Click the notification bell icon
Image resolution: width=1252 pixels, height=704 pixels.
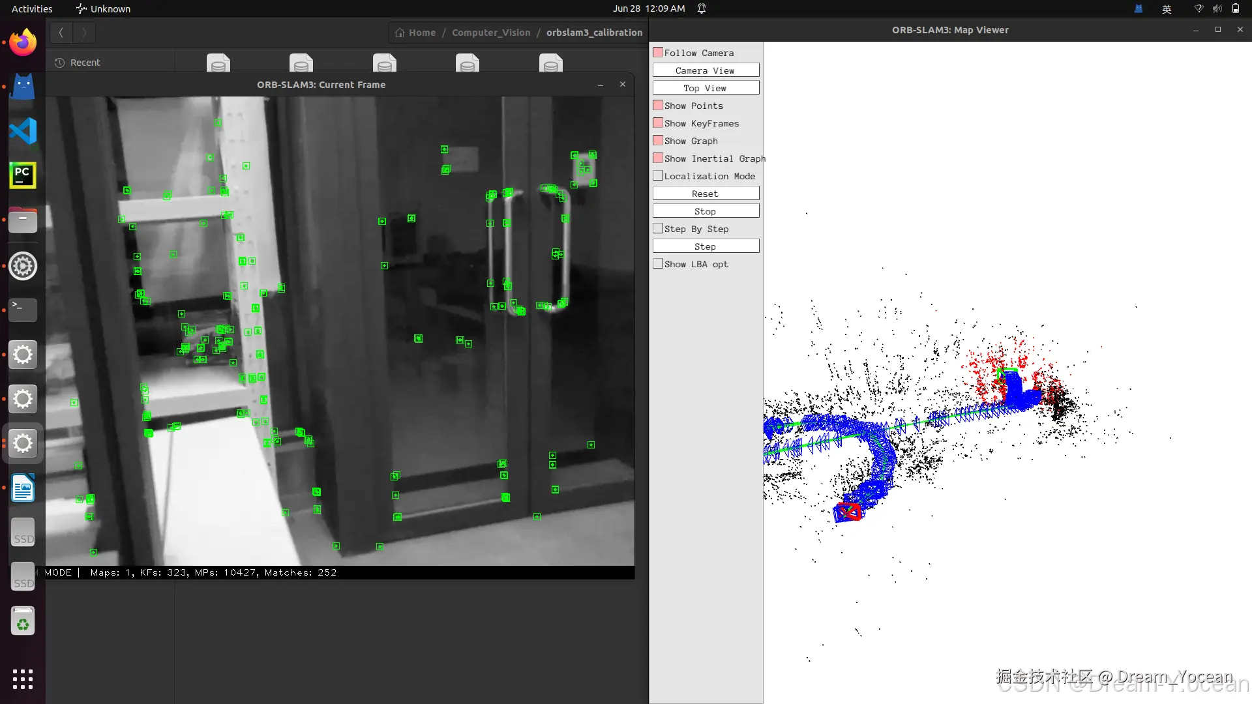pyautogui.click(x=702, y=8)
